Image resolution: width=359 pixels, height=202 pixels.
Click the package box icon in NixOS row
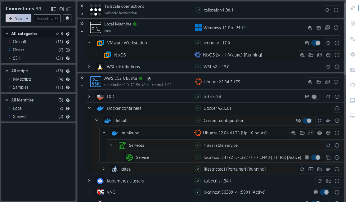[328, 55]
